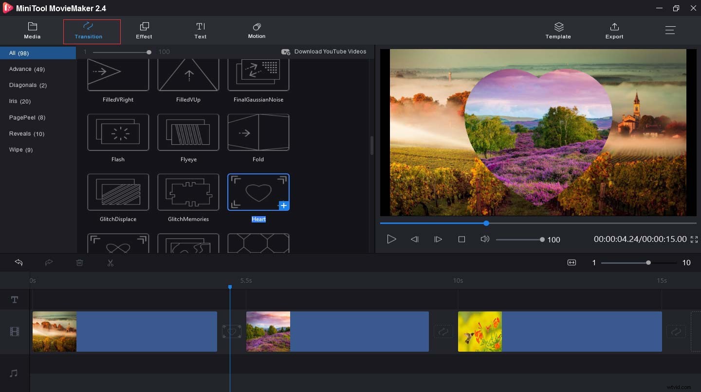The height and width of the screenshot is (392, 701).
Task: Select the Heart transition thumbnail
Action: 258,192
